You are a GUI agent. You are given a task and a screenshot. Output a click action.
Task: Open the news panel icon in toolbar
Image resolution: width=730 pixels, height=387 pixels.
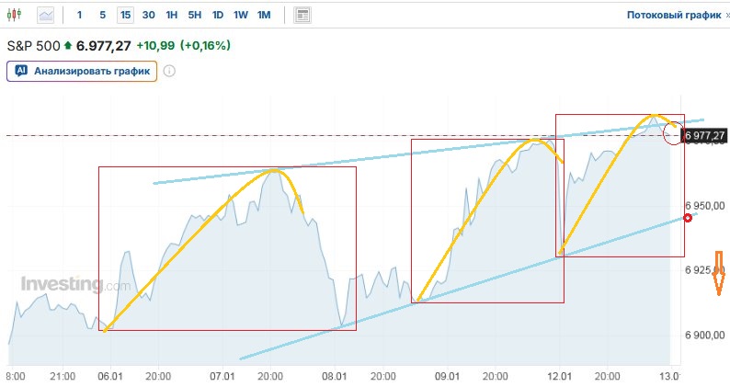point(302,16)
